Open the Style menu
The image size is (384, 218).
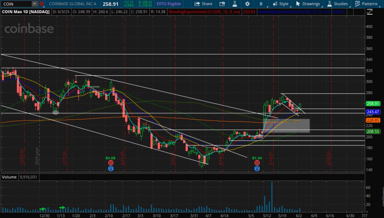click(x=281, y=4)
